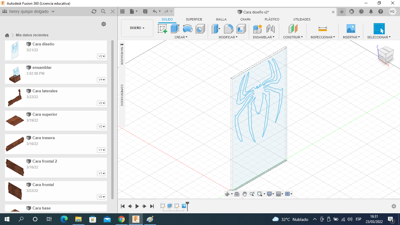This screenshot has width=400, height=225.
Task: Expand the CONSTRUIR menu
Action: pos(293,37)
